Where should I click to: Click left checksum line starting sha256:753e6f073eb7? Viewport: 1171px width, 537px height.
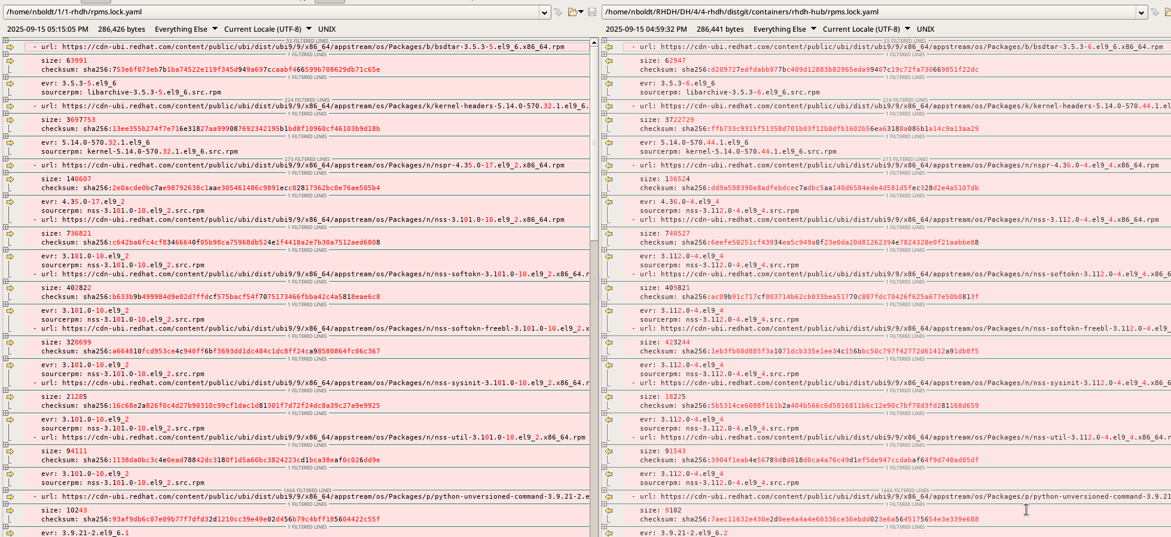(x=211, y=69)
